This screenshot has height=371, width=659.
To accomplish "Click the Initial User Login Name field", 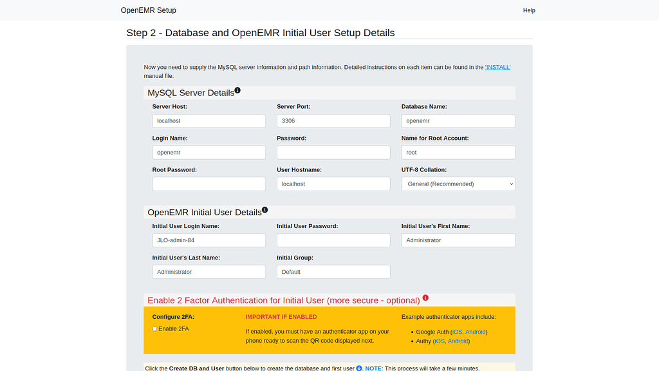I will [209, 240].
